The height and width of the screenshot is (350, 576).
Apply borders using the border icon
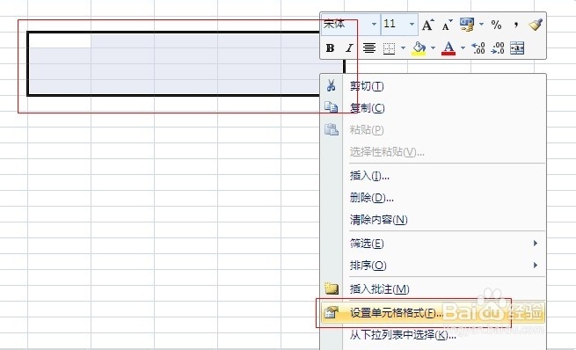click(389, 48)
